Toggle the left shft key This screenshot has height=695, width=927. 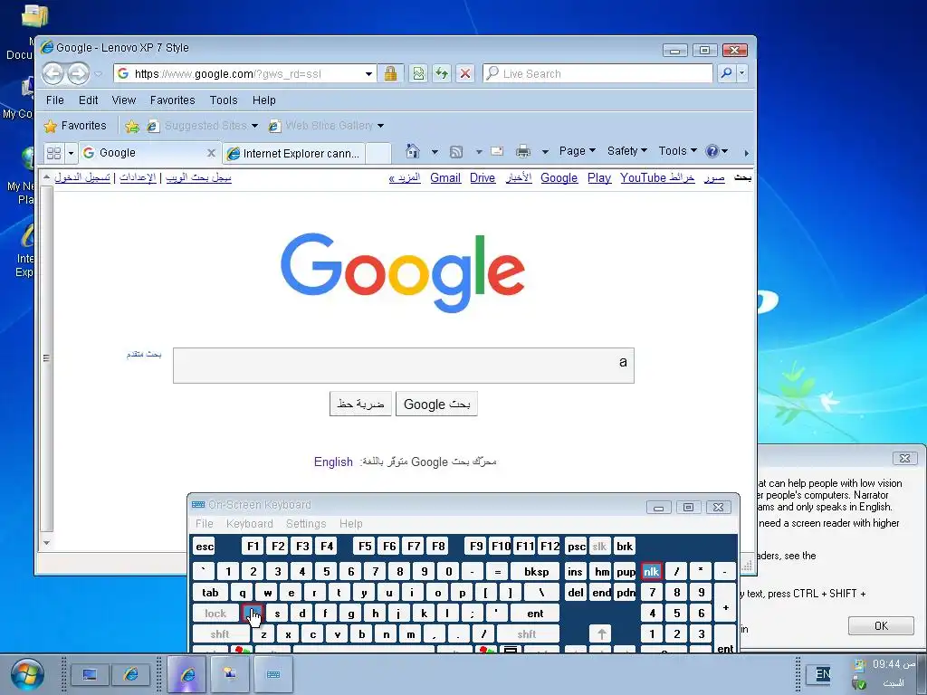[x=220, y=634]
